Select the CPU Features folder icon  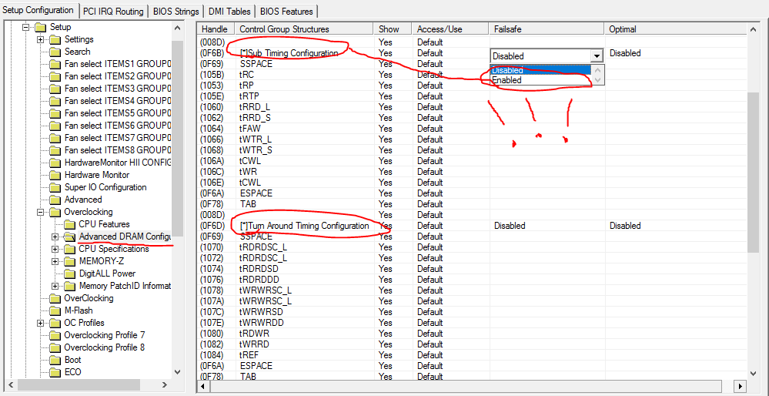coord(69,225)
